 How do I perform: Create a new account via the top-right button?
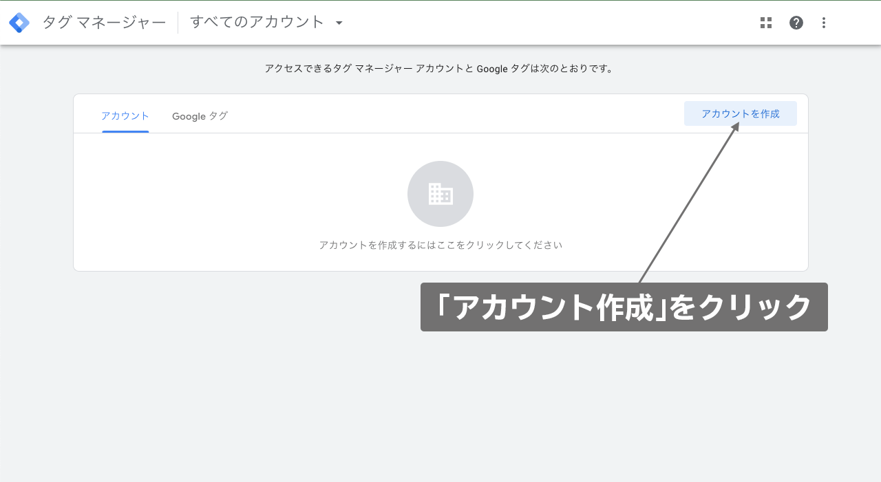coord(740,113)
